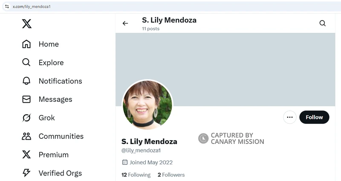Select the Communities menu label

coord(61,136)
